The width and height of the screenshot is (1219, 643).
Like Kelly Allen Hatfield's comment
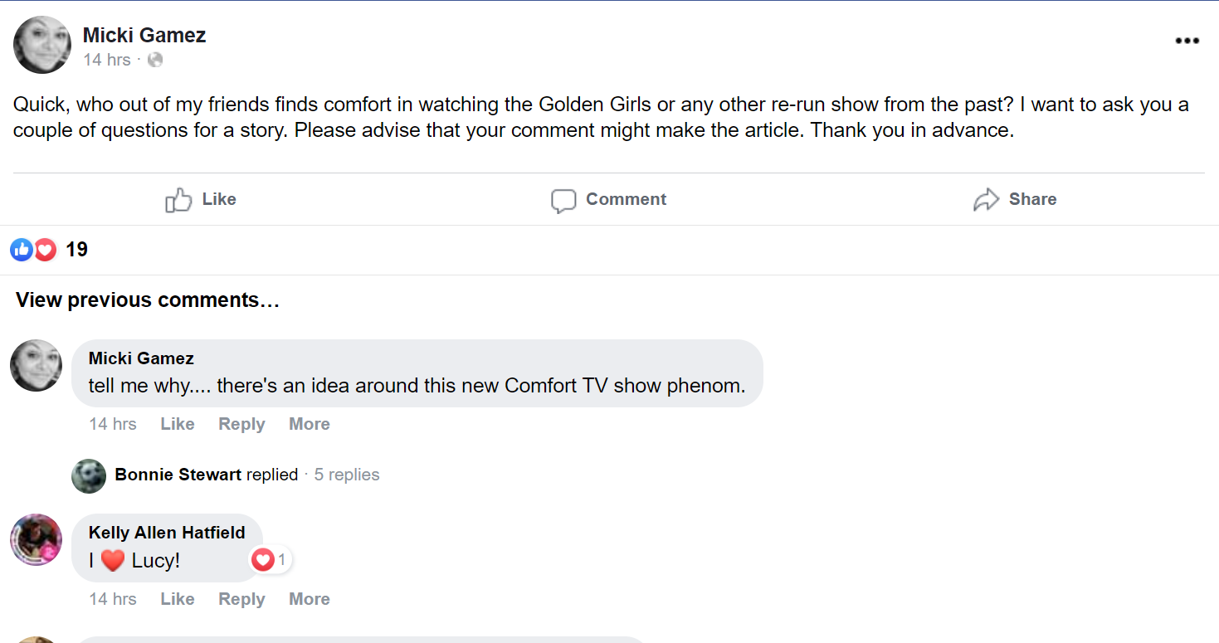point(178,599)
